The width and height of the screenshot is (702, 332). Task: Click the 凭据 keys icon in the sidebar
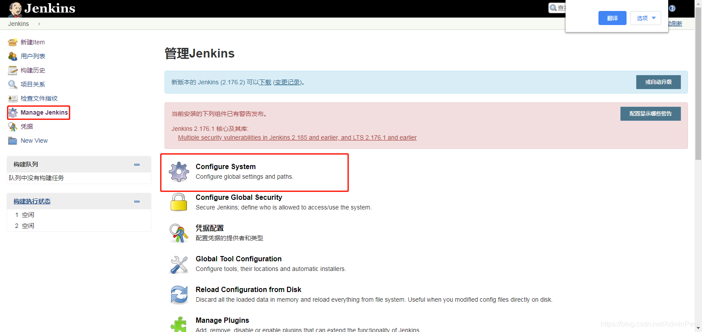(13, 126)
